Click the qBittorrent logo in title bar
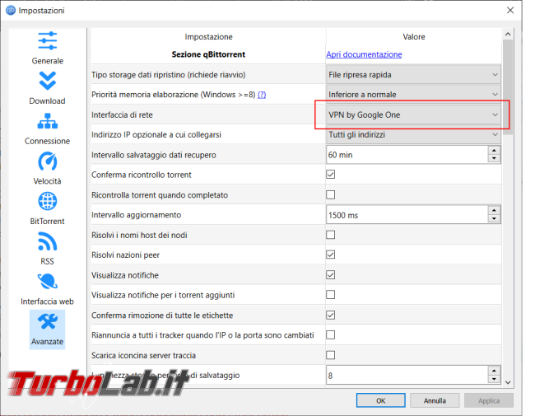Screen dimensions: 535x416 [x=11, y=10]
